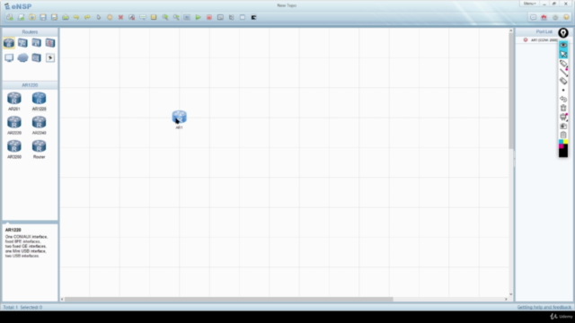
Task: Open the sample topology toolbar icon
Action: coord(22,17)
